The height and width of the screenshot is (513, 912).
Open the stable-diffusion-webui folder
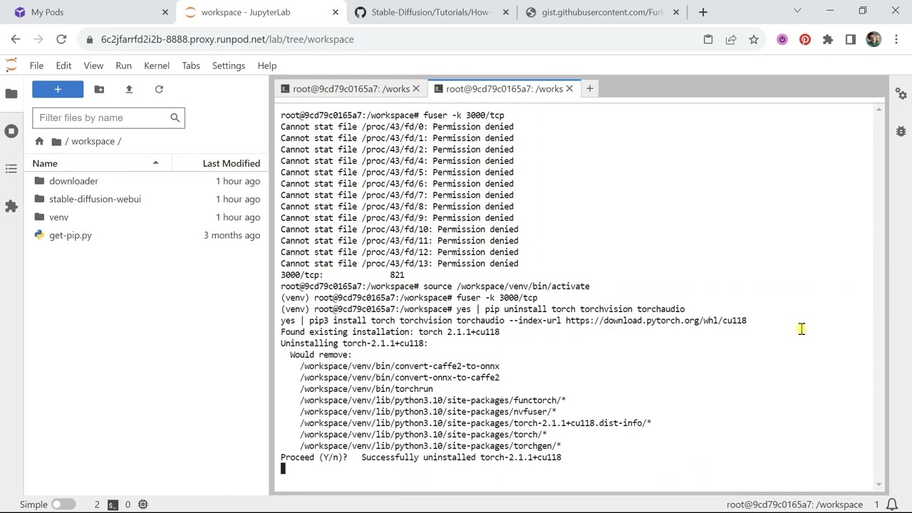click(95, 199)
